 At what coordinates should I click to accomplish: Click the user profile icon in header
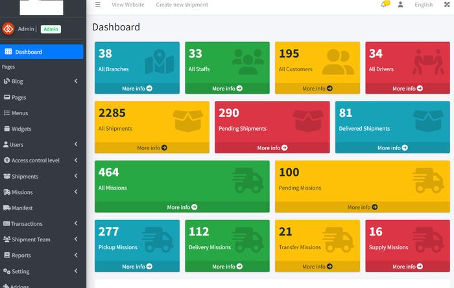401,5
